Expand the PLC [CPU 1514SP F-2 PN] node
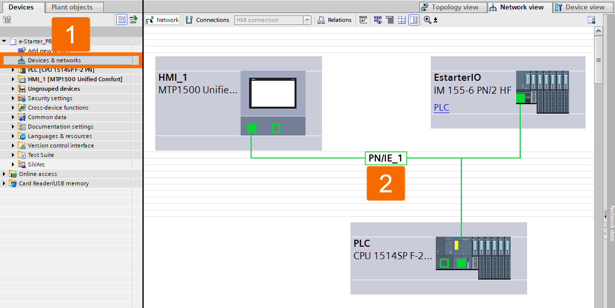This screenshot has height=308, width=615. (x=13, y=70)
